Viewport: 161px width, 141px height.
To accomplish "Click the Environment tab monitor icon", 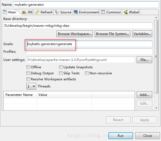I will pos(76,12).
